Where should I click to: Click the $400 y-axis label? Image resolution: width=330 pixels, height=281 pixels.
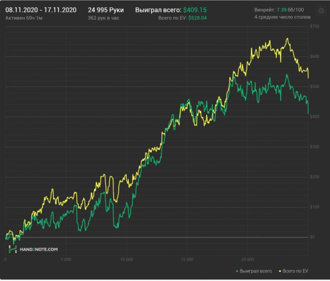coord(314,117)
